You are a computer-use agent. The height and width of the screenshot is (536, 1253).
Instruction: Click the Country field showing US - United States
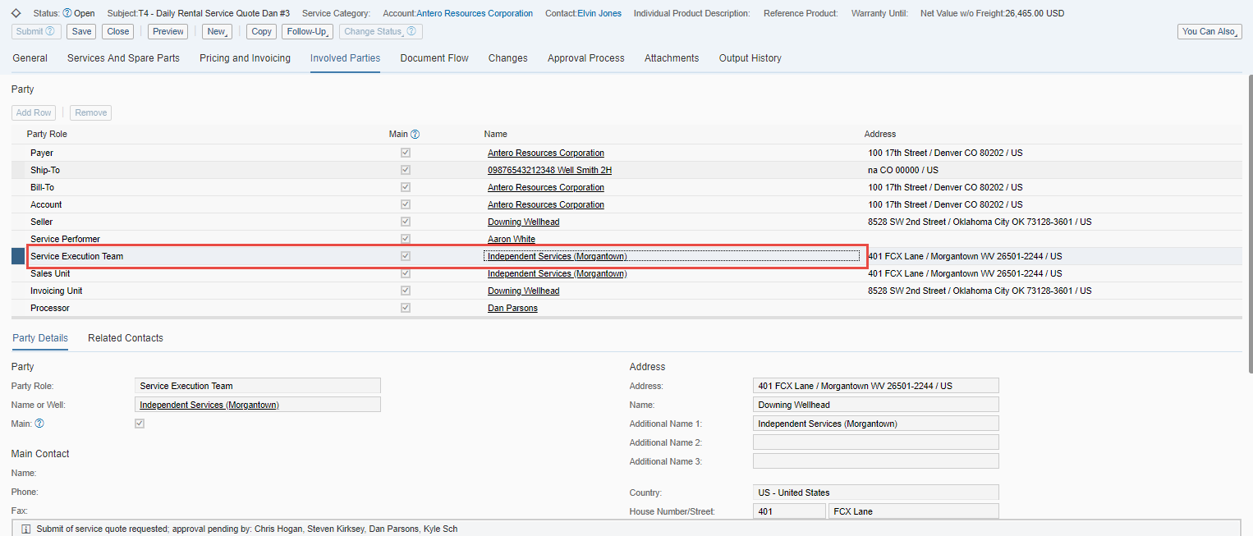coord(875,492)
